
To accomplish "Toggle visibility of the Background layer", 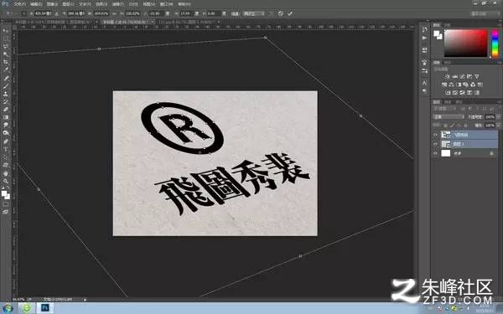I will 435,153.
